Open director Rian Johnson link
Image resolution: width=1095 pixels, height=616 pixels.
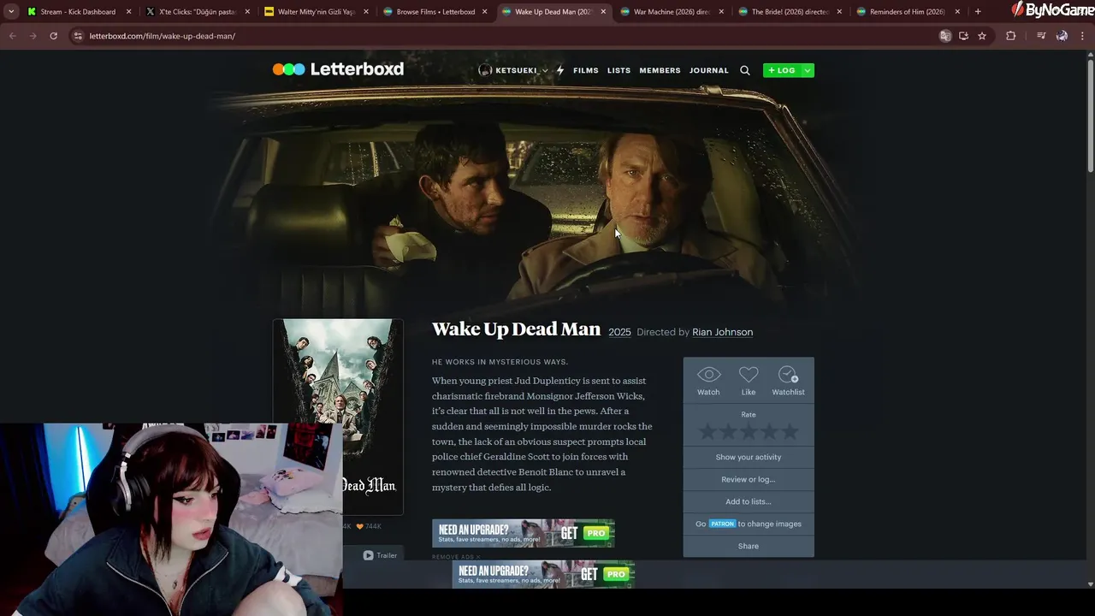pyautogui.click(x=722, y=332)
